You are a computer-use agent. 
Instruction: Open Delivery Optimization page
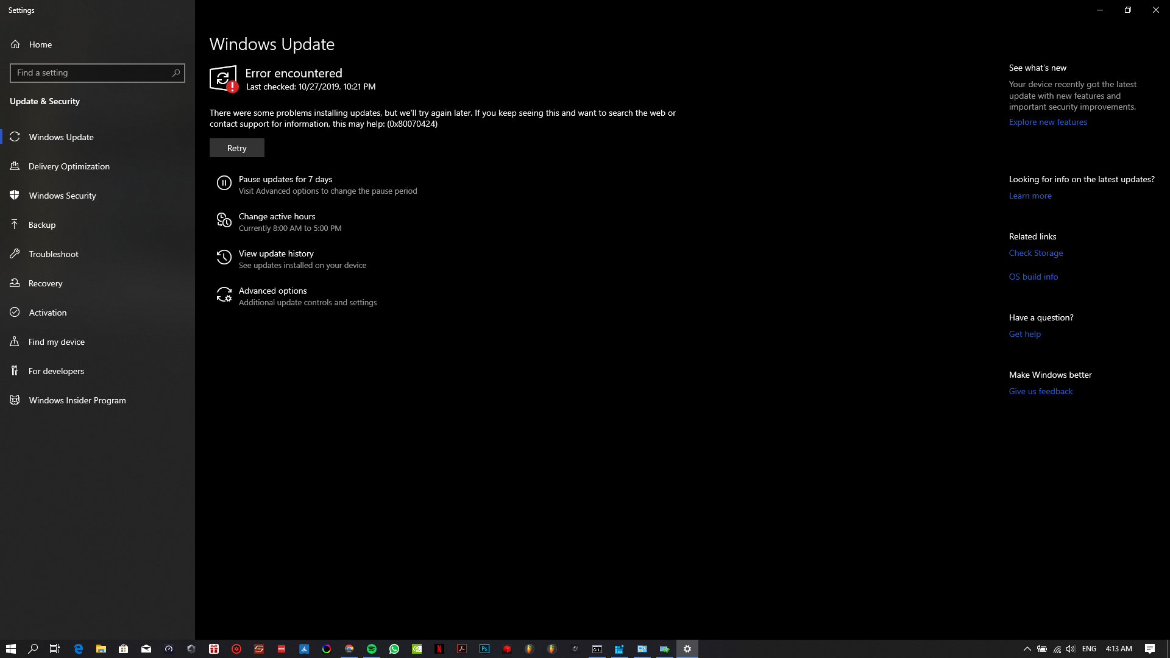tap(97, 166)
